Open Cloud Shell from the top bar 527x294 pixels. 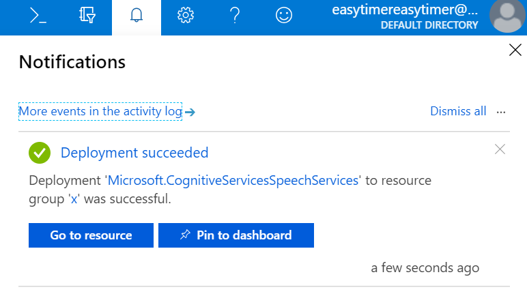tap(38, 17)
